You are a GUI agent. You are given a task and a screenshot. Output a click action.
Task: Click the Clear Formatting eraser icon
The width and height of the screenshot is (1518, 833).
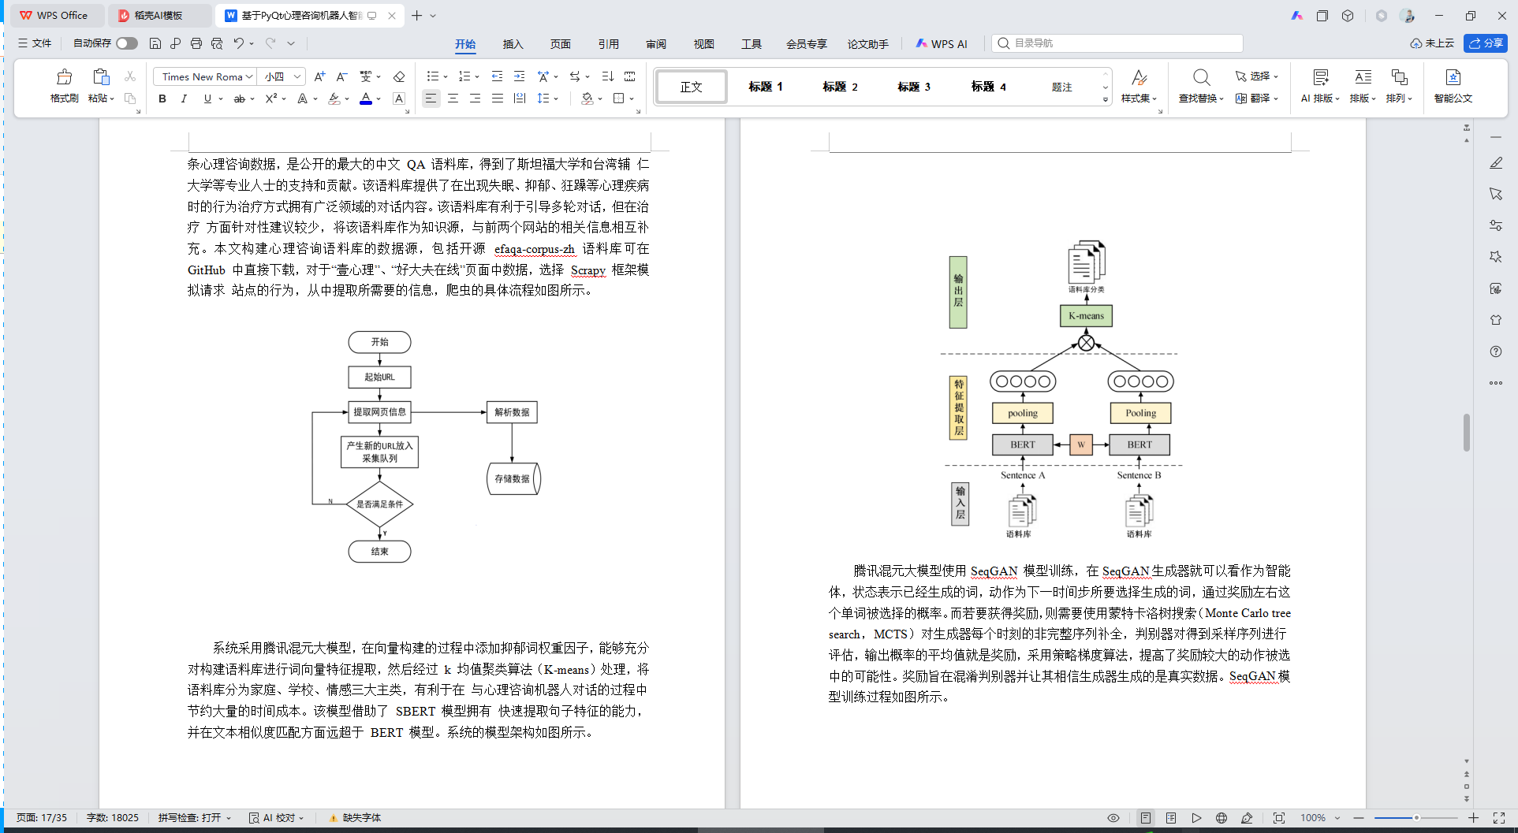(x=399, y=76)
